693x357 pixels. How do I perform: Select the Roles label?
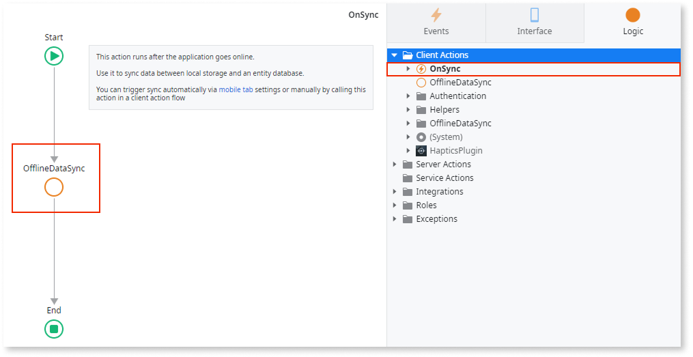point(427,205)
